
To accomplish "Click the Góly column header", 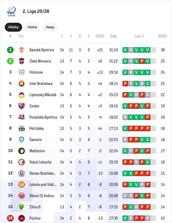I will pos(113,36).
